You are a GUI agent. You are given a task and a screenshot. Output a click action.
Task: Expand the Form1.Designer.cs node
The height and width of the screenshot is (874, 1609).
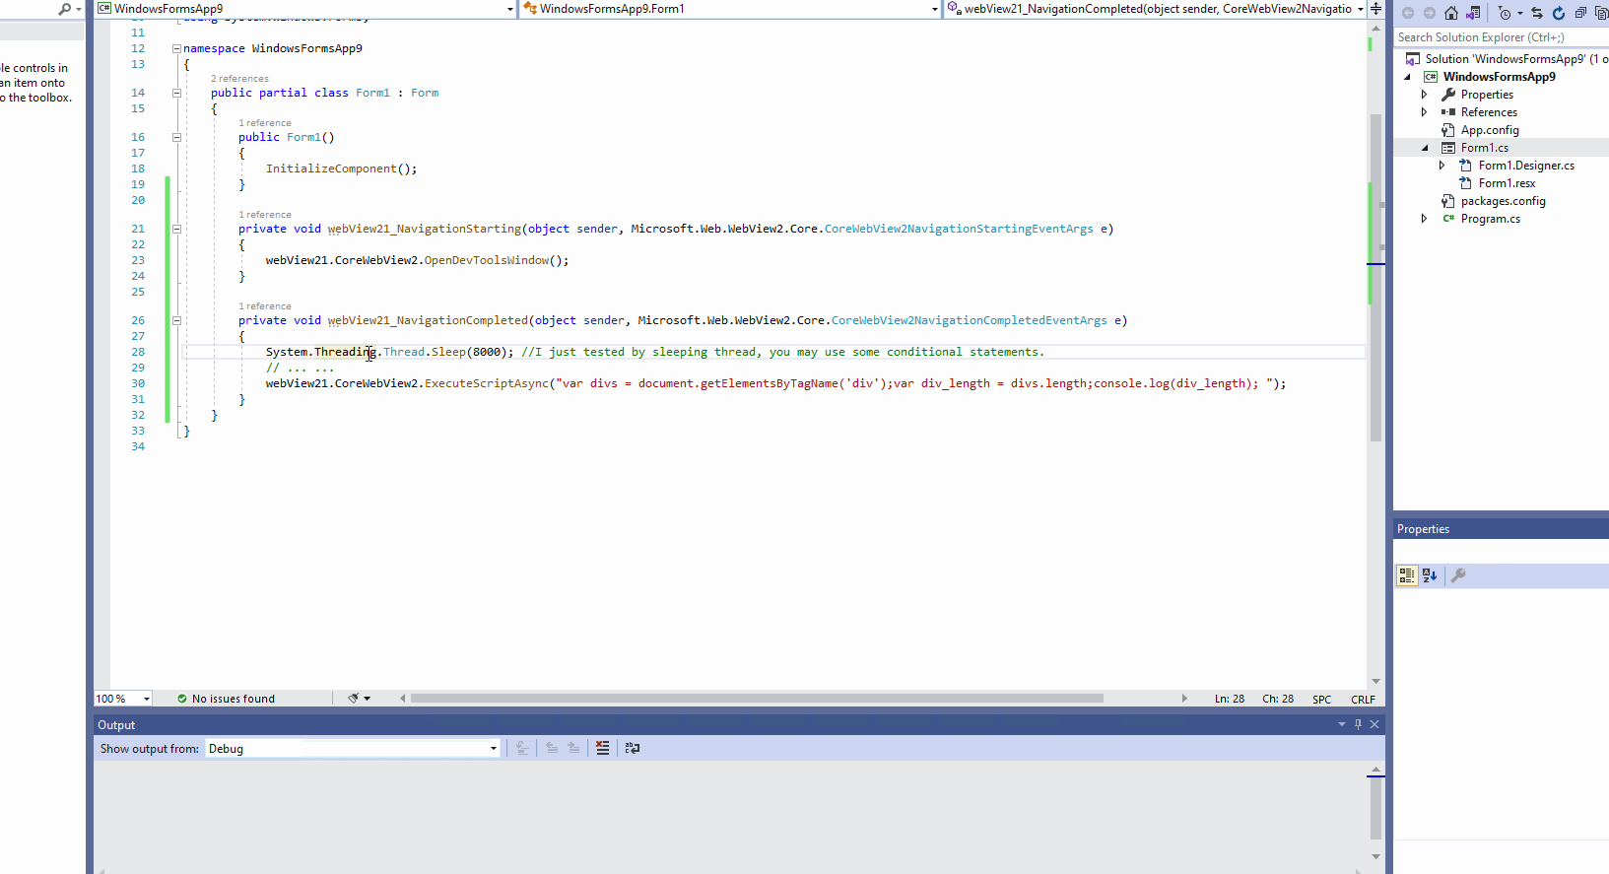pos(1441,166)
